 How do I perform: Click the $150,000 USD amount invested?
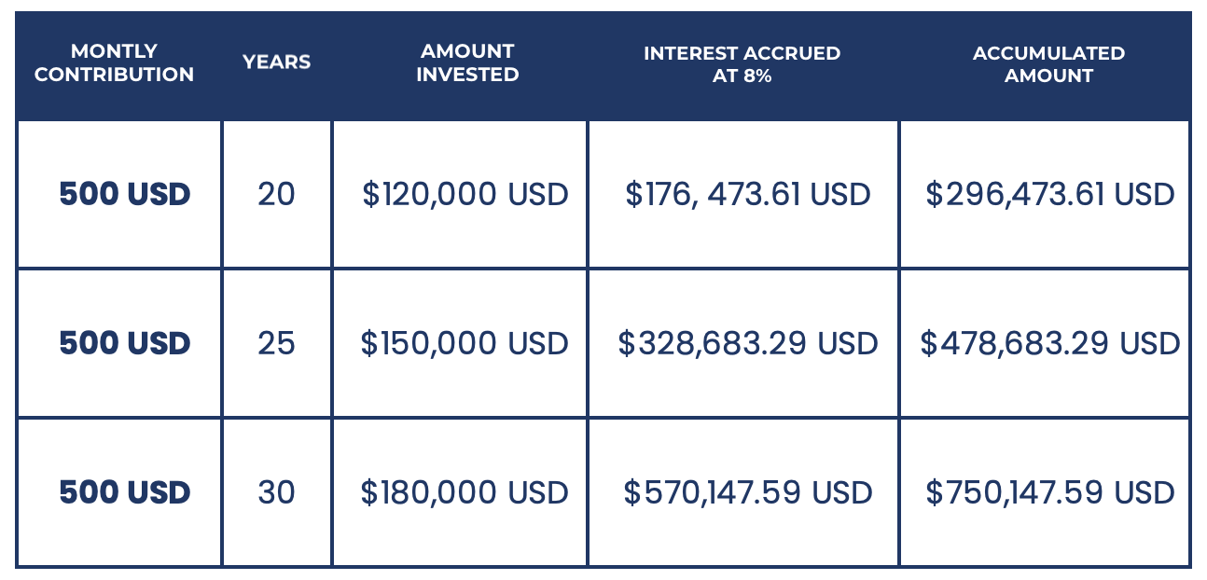point(465,343)
